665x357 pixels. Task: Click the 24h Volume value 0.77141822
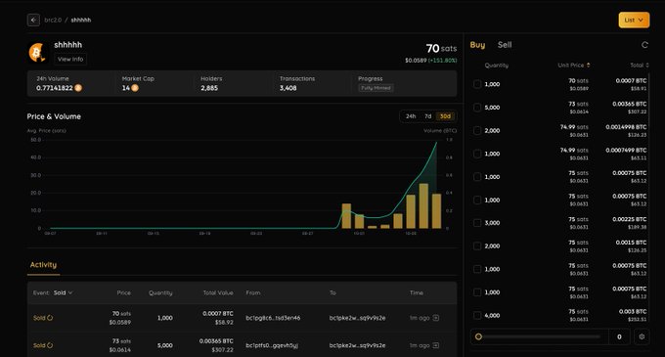point(55,88)
